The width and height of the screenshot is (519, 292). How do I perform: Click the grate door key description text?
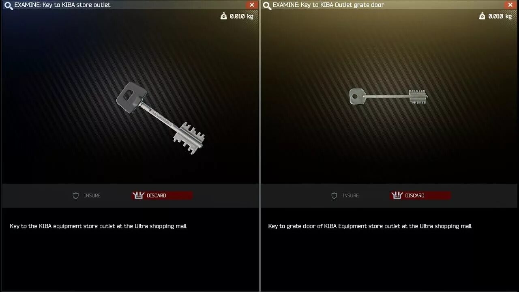(x=370, y=226)
